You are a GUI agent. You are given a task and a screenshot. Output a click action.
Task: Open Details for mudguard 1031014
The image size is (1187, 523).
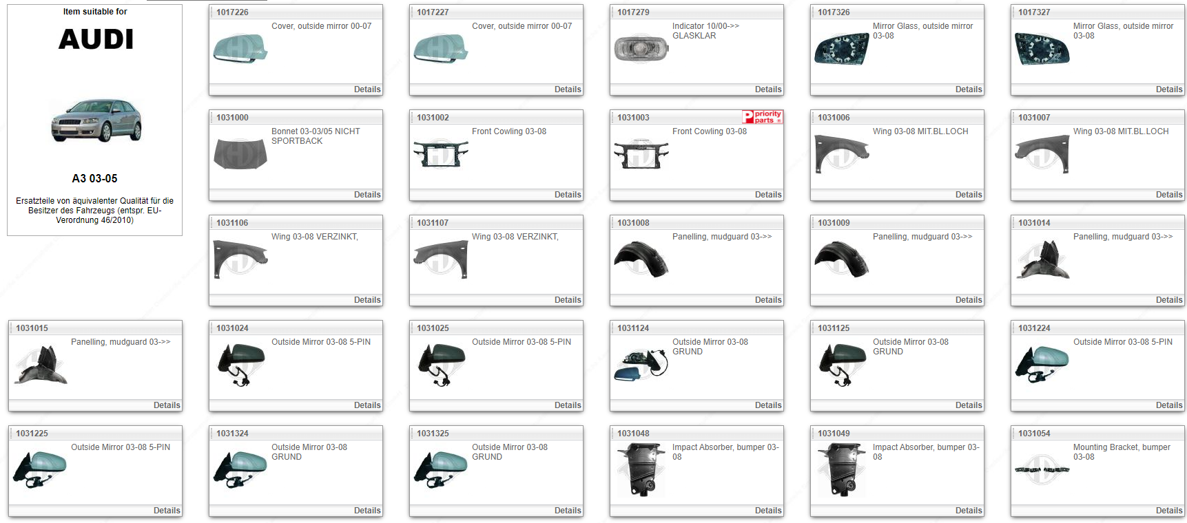(1169, 300)
